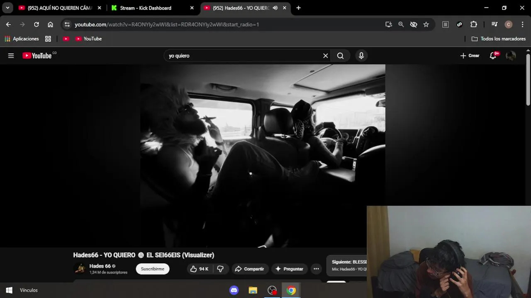Open the Crear menu
The image size is (531, 298).
(470, 55)
